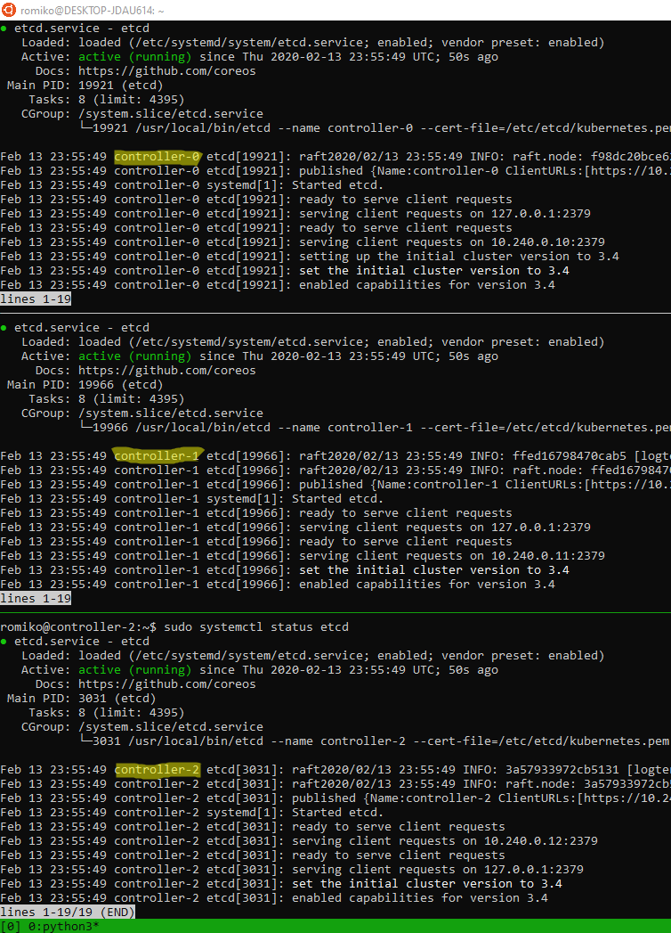Click 'published {Name:controller-0' log entry

[x=335, y=171]
